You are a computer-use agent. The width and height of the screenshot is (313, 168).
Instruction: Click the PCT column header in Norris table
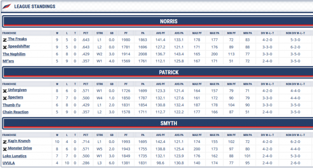click(x=86, y=33)
